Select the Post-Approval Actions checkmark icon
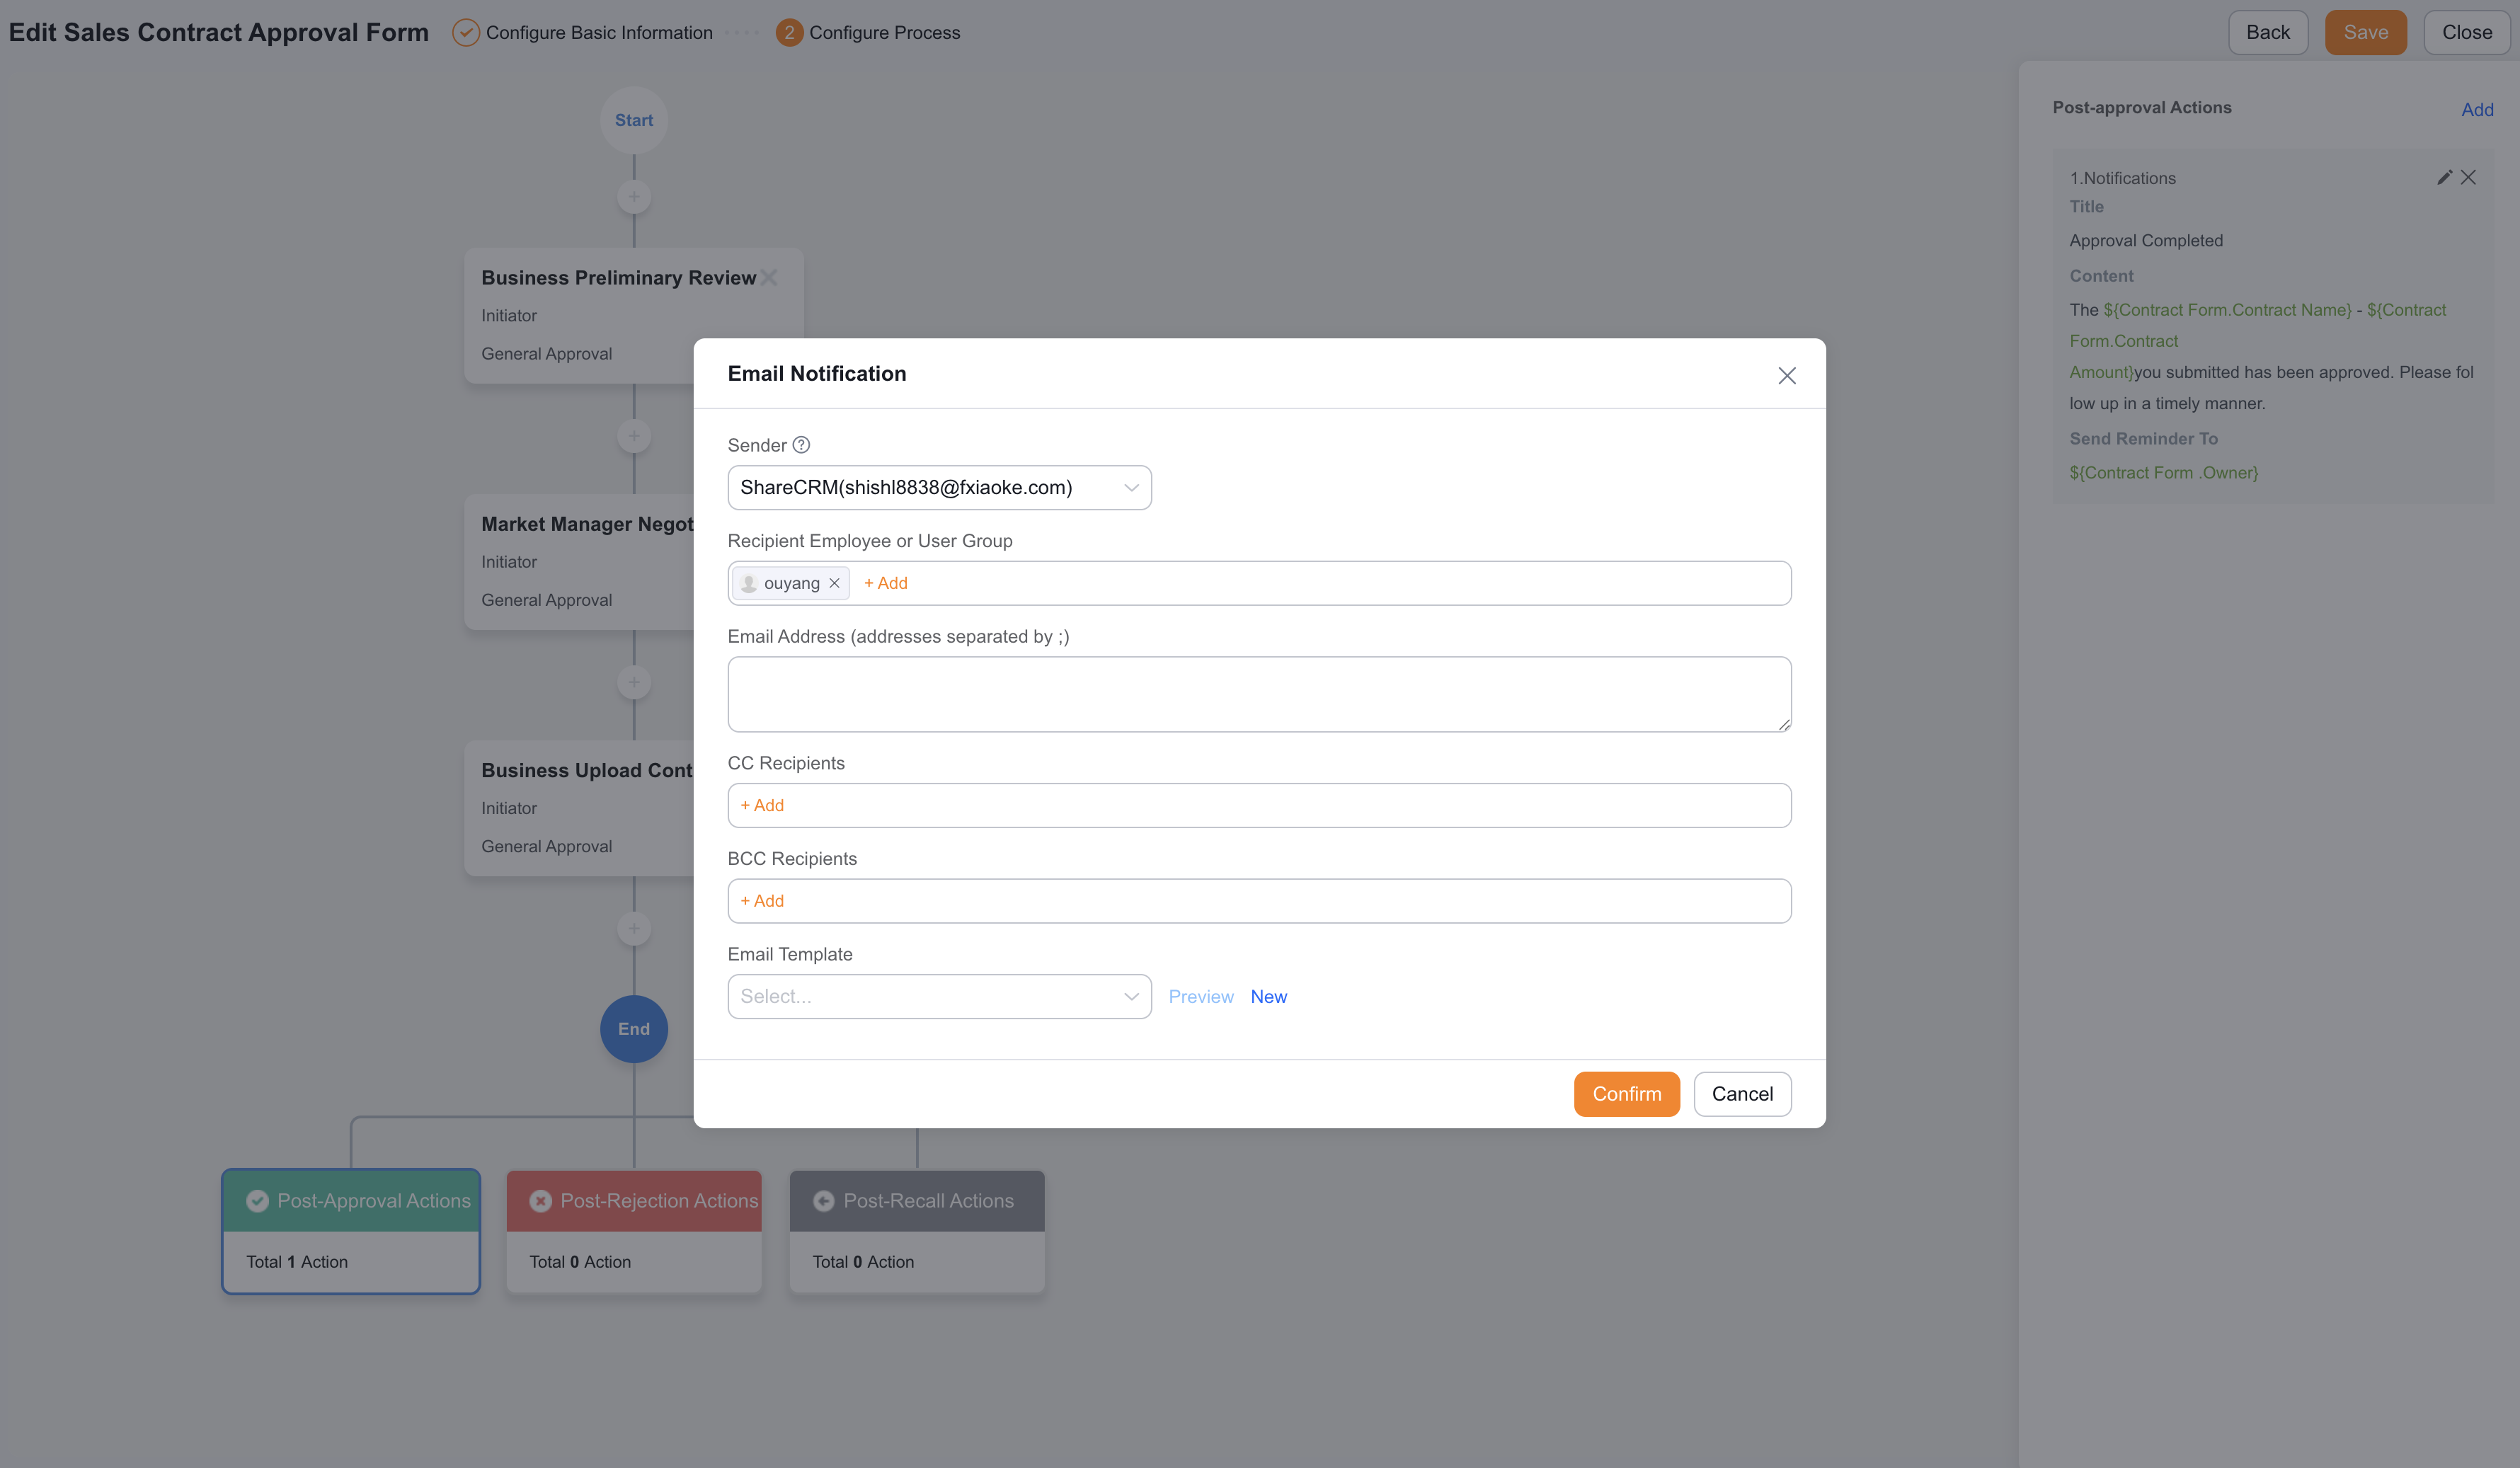The height and width of the screenshot is (1468, 2520). [257, 1200]
